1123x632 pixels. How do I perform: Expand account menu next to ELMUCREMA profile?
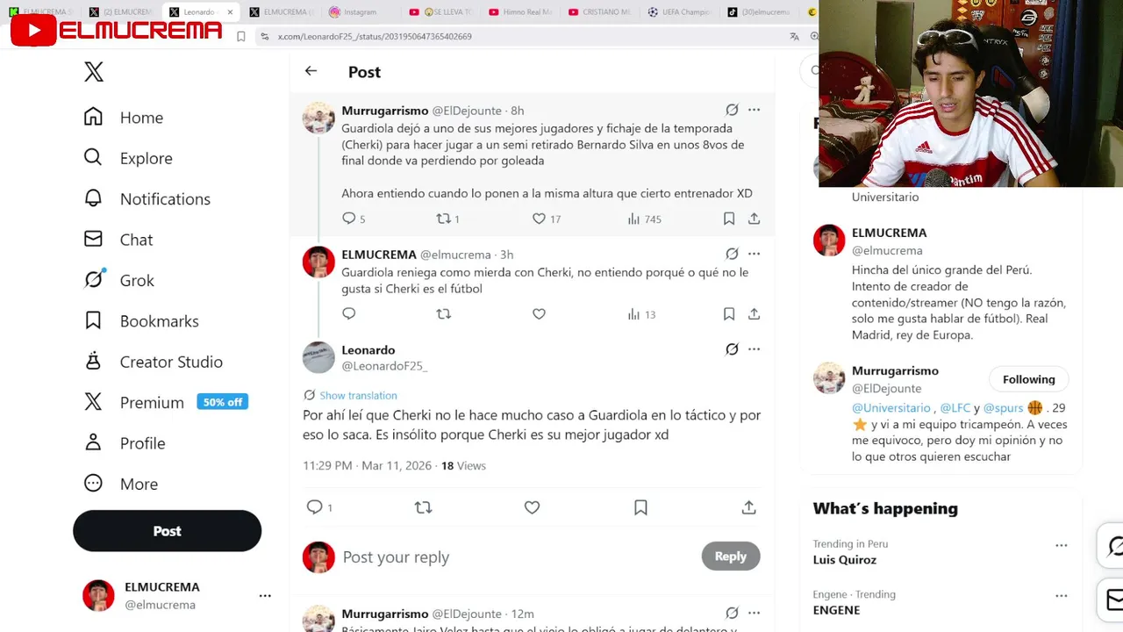(265, 596)
